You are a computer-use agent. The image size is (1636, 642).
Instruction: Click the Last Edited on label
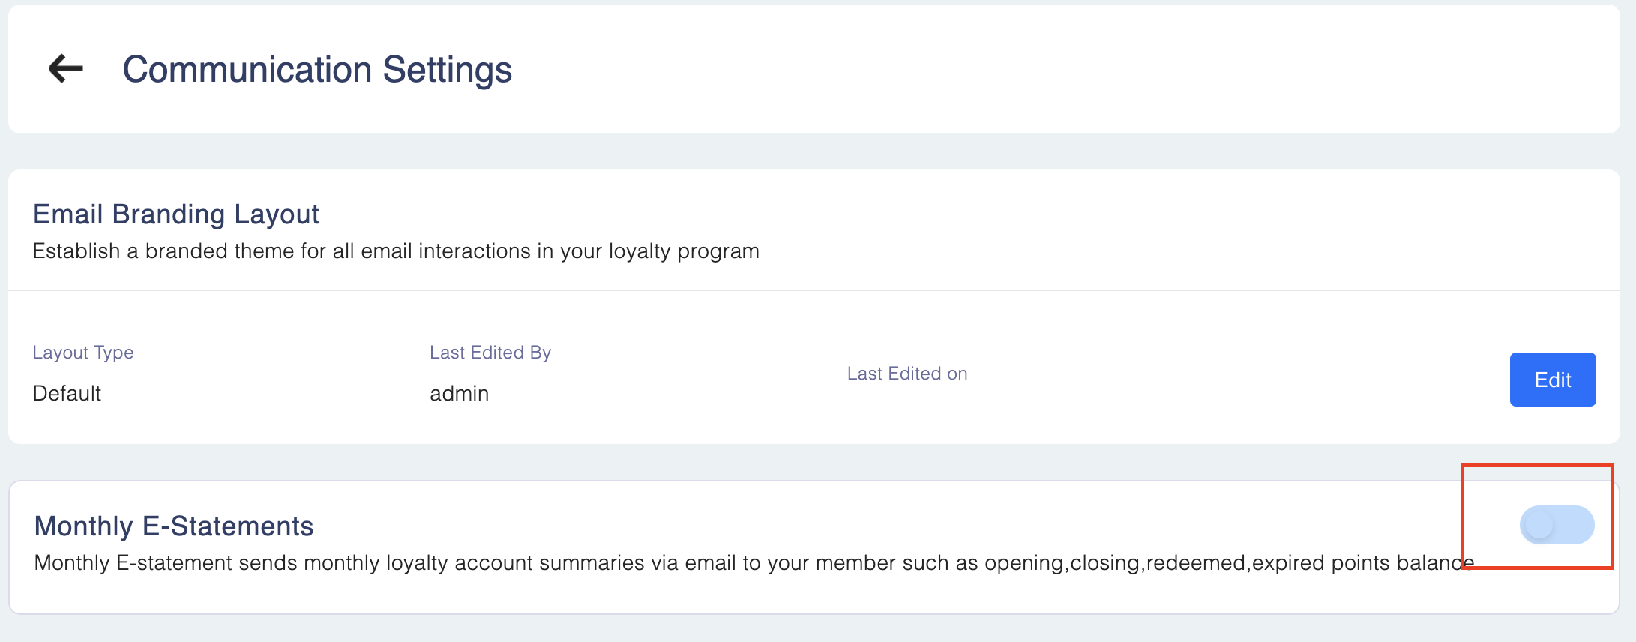pyautogui.click(x=907, y=373)
